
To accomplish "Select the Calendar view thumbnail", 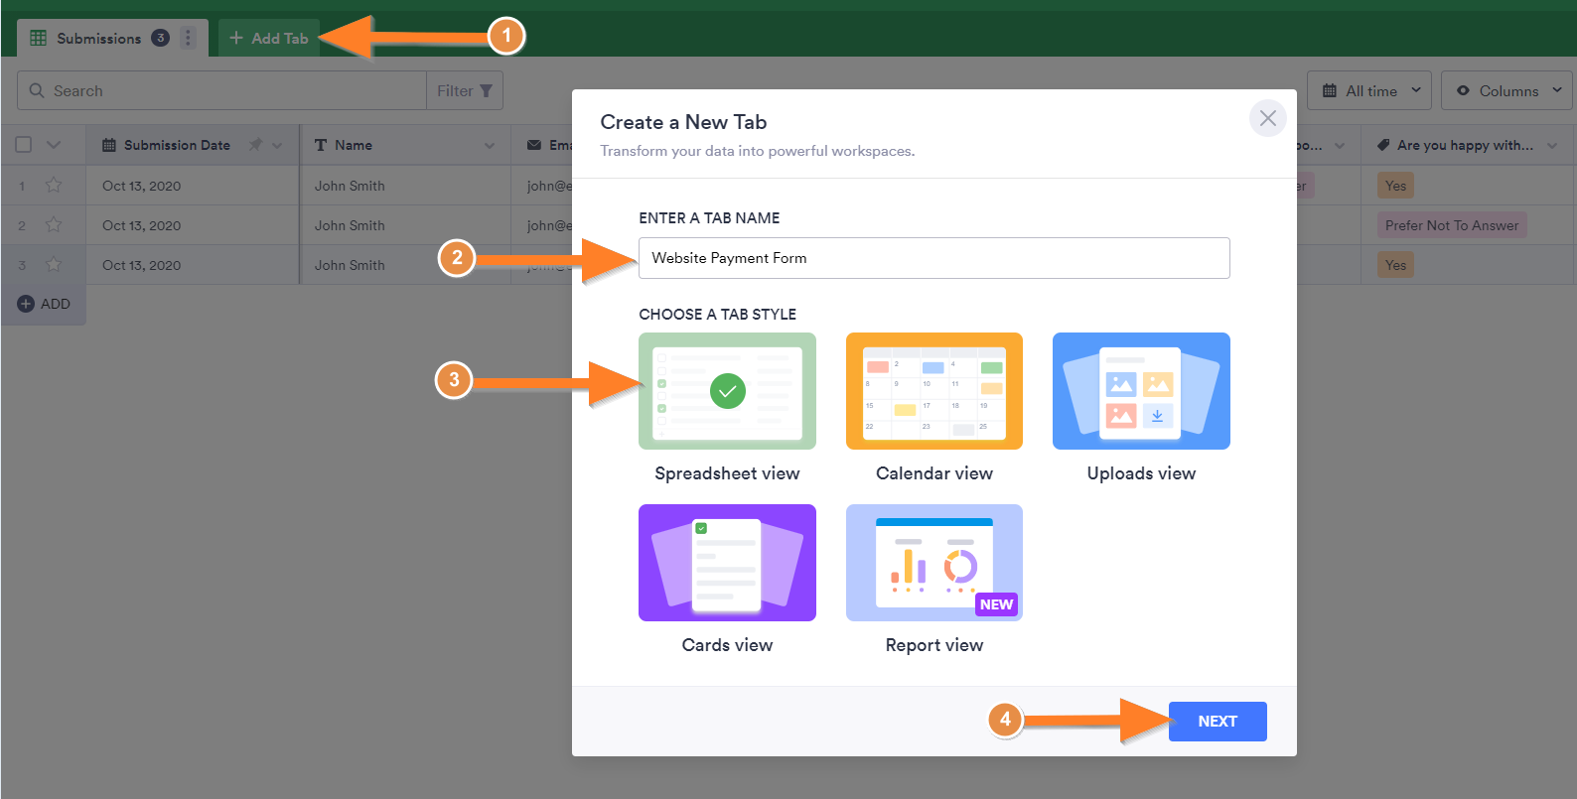I will 933,391.
